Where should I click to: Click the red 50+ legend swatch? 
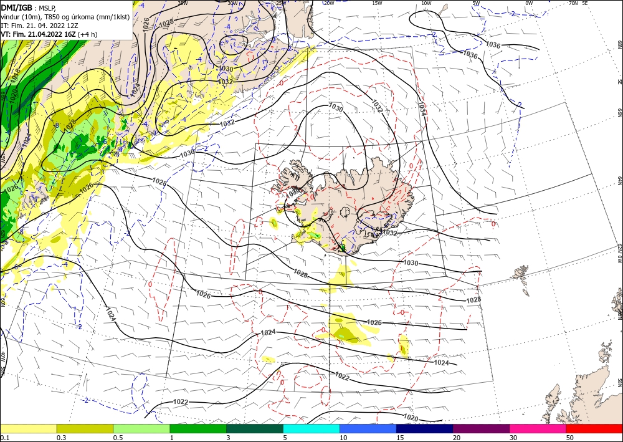[594, 428]
